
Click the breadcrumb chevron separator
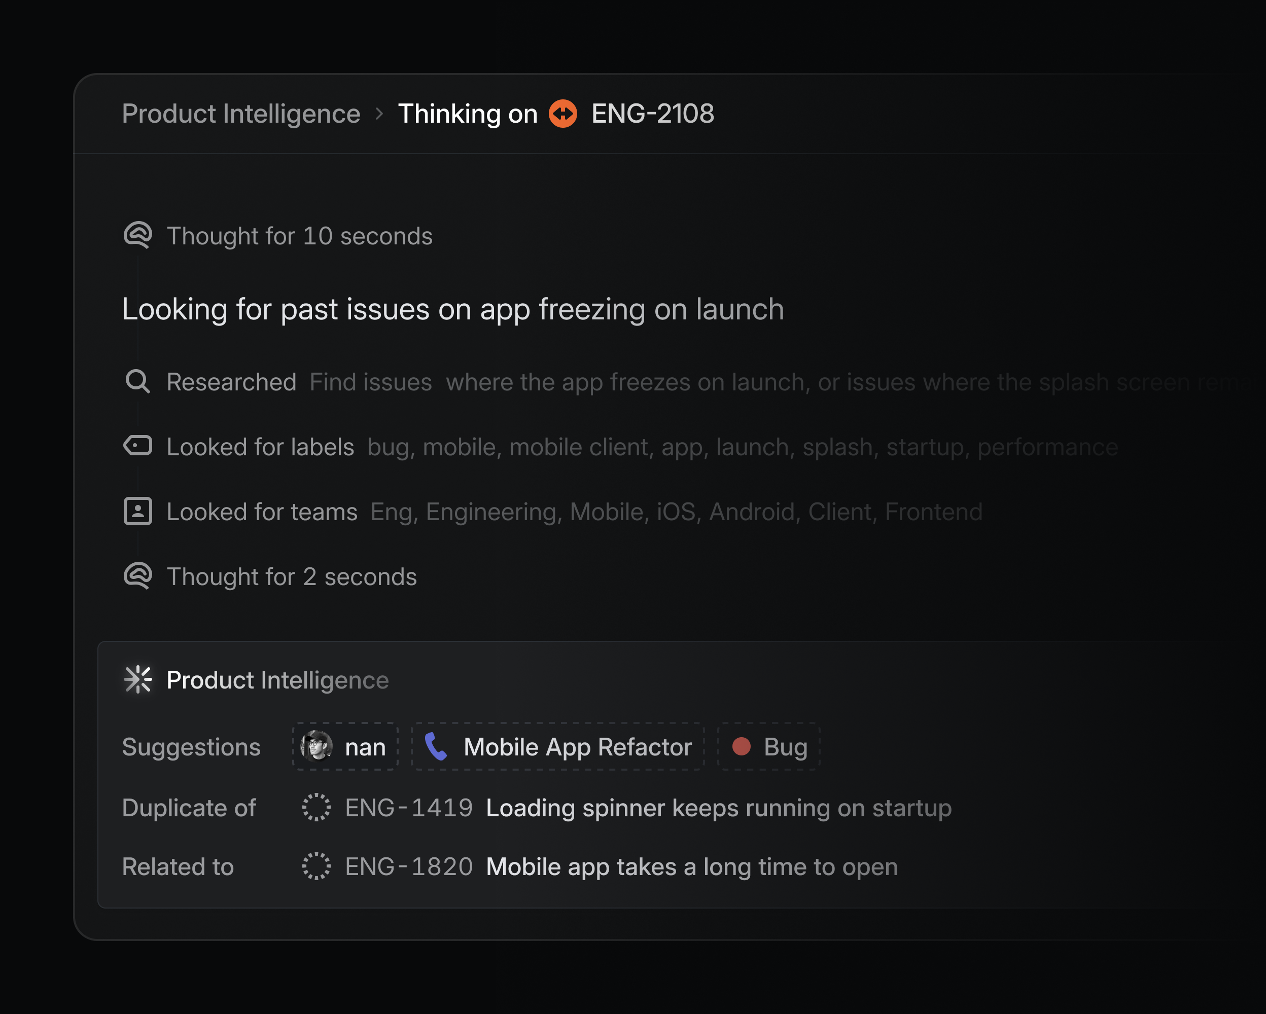[379, 114]
